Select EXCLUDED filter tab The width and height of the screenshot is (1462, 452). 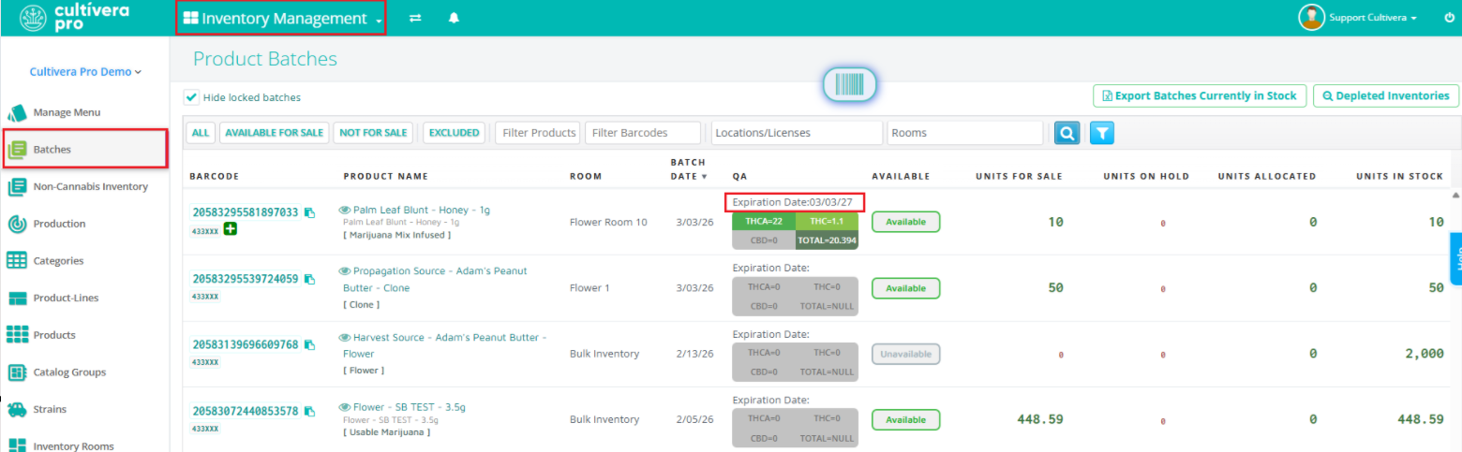tap(454, 133)
